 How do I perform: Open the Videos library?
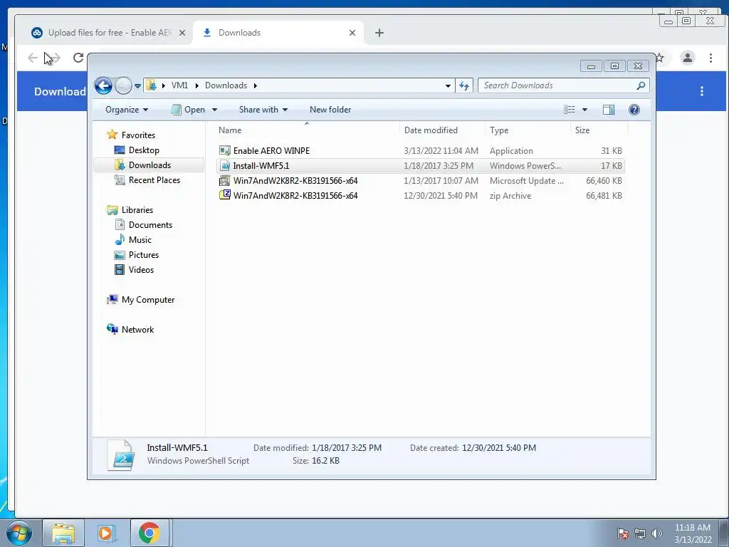141,269
